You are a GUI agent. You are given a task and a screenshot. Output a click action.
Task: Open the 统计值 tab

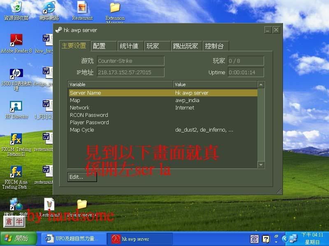(131, 46)
